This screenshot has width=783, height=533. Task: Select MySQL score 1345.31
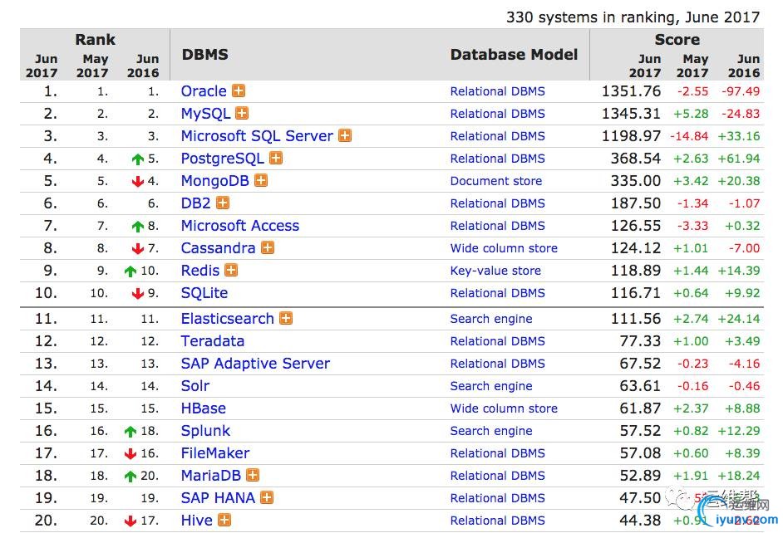point(631,114)
